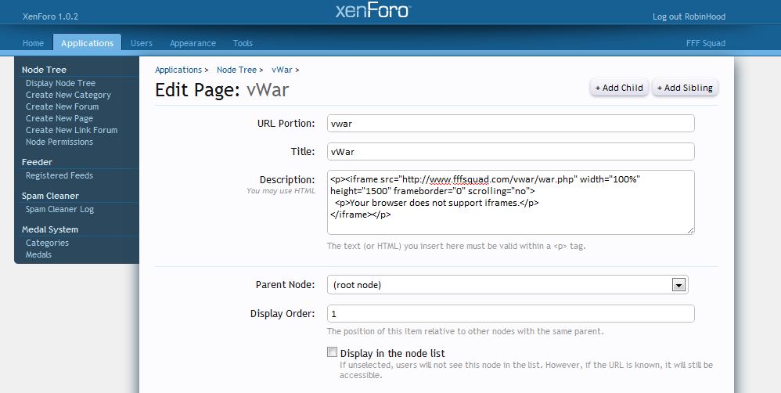Choose Create New Category
Image resolution: width=781 pixels, height=393 pixels.
[x=68, y=95]
